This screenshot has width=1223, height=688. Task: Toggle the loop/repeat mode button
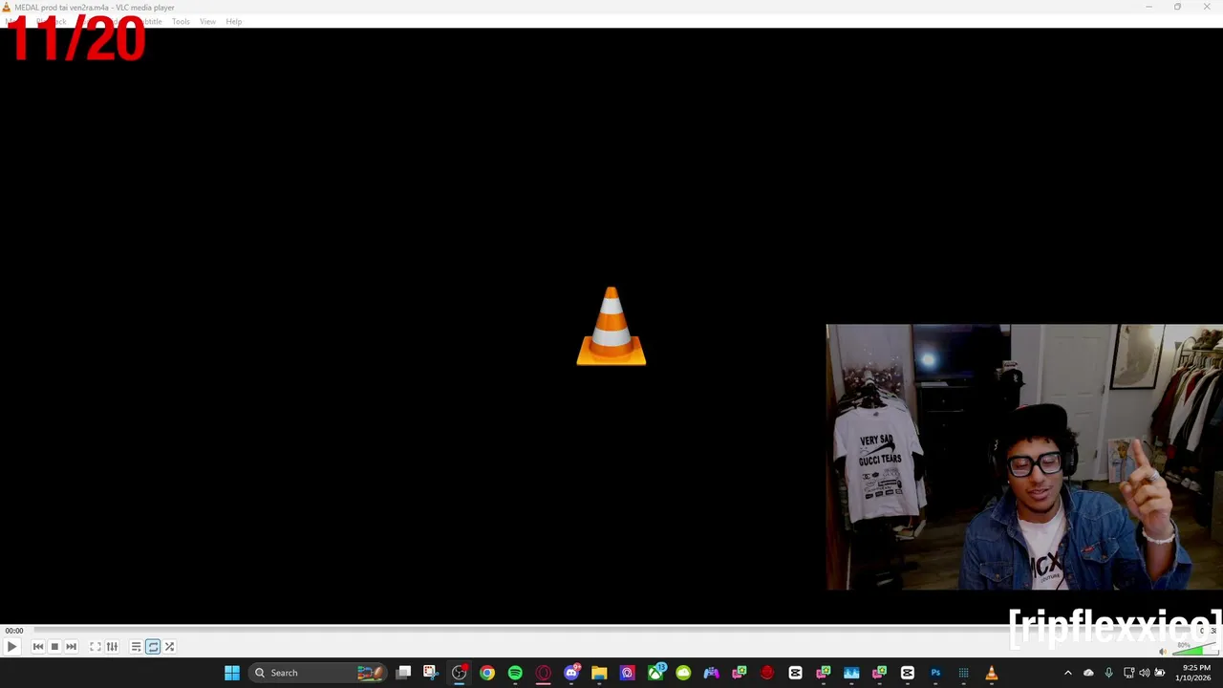153,647
